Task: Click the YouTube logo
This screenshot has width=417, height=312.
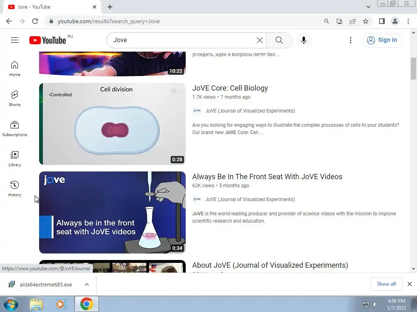Action: click(48, 40)
